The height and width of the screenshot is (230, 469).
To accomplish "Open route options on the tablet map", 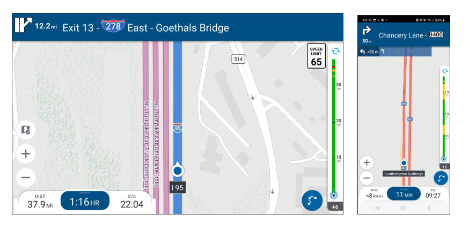I will 312,201.
